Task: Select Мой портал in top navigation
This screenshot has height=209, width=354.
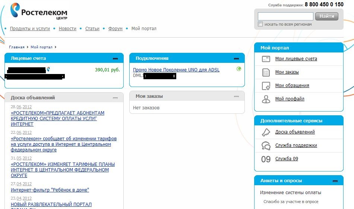Action: (x=144, y=29)
